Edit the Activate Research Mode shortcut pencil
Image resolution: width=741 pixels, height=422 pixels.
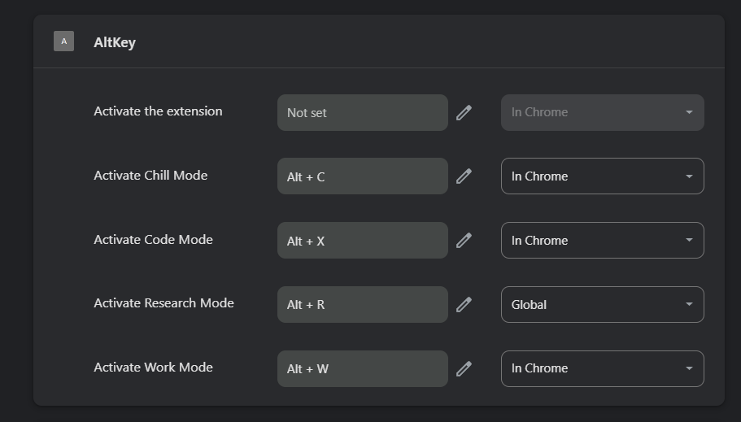[464, 305]
